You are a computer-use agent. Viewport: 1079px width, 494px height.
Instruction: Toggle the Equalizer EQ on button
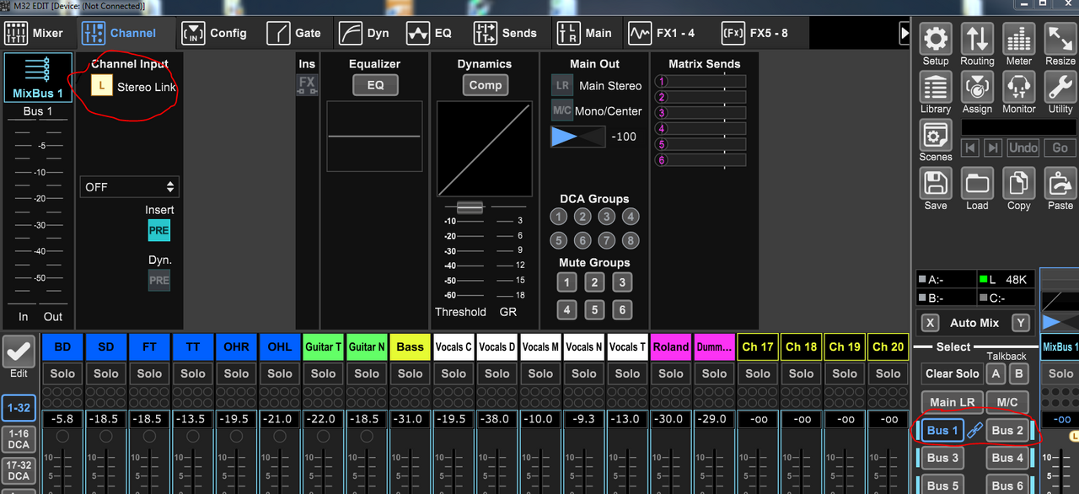[375, 85]
